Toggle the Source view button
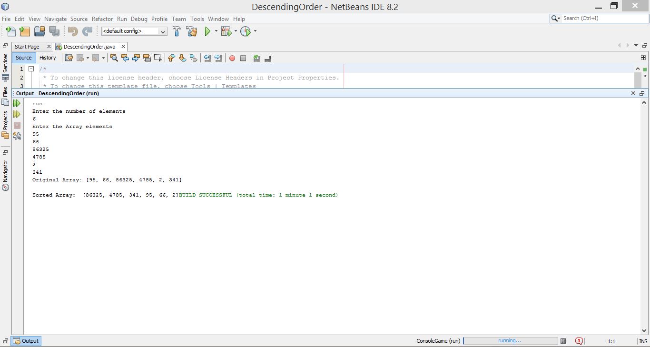 coord(23,58)
